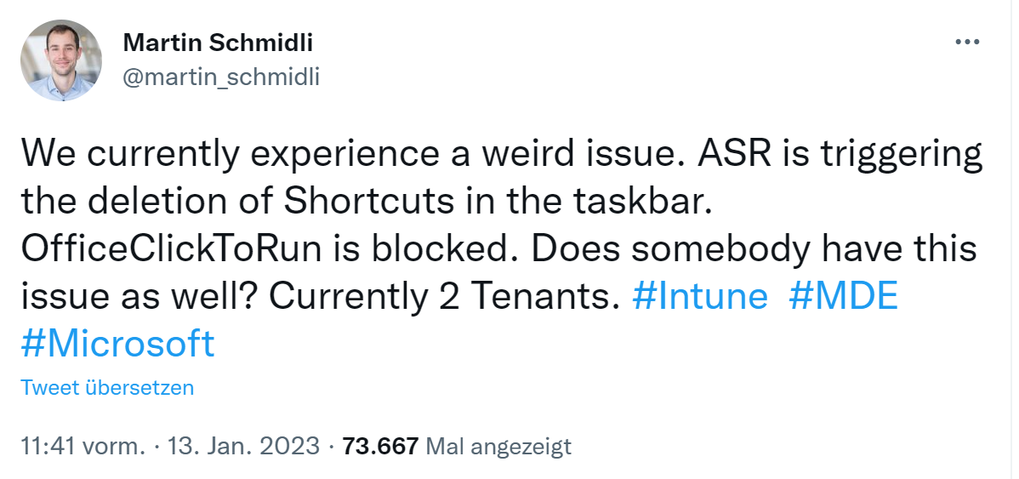
Task: Open the tweet's three-dot more options
Action: pos(968,42)
